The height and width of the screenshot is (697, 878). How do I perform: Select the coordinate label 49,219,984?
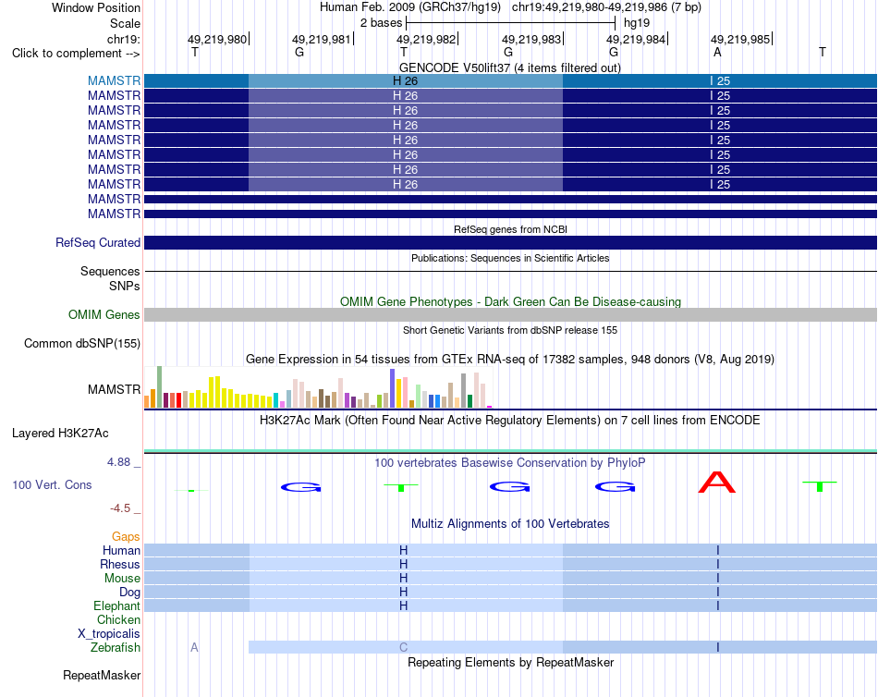[x=636, y=39]
